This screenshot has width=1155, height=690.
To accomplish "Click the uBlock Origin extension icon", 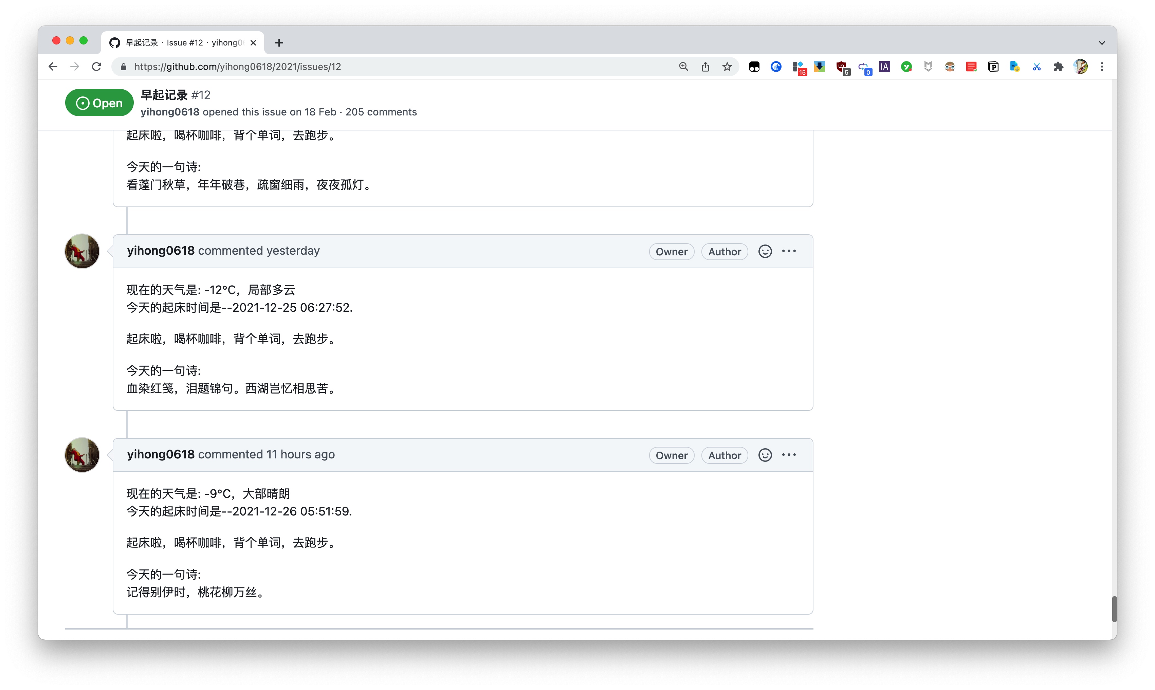I will (841, 67).
